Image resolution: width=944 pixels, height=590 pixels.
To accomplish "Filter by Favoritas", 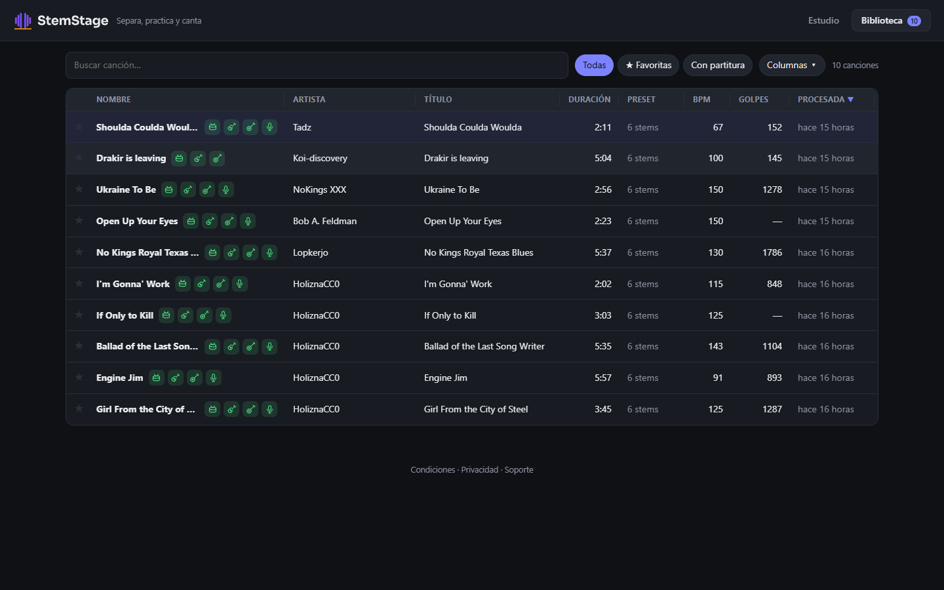I will (x=648, y=65).
